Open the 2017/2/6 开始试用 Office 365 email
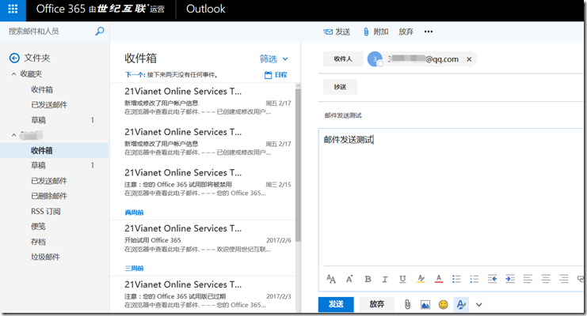 pos(203,239)
